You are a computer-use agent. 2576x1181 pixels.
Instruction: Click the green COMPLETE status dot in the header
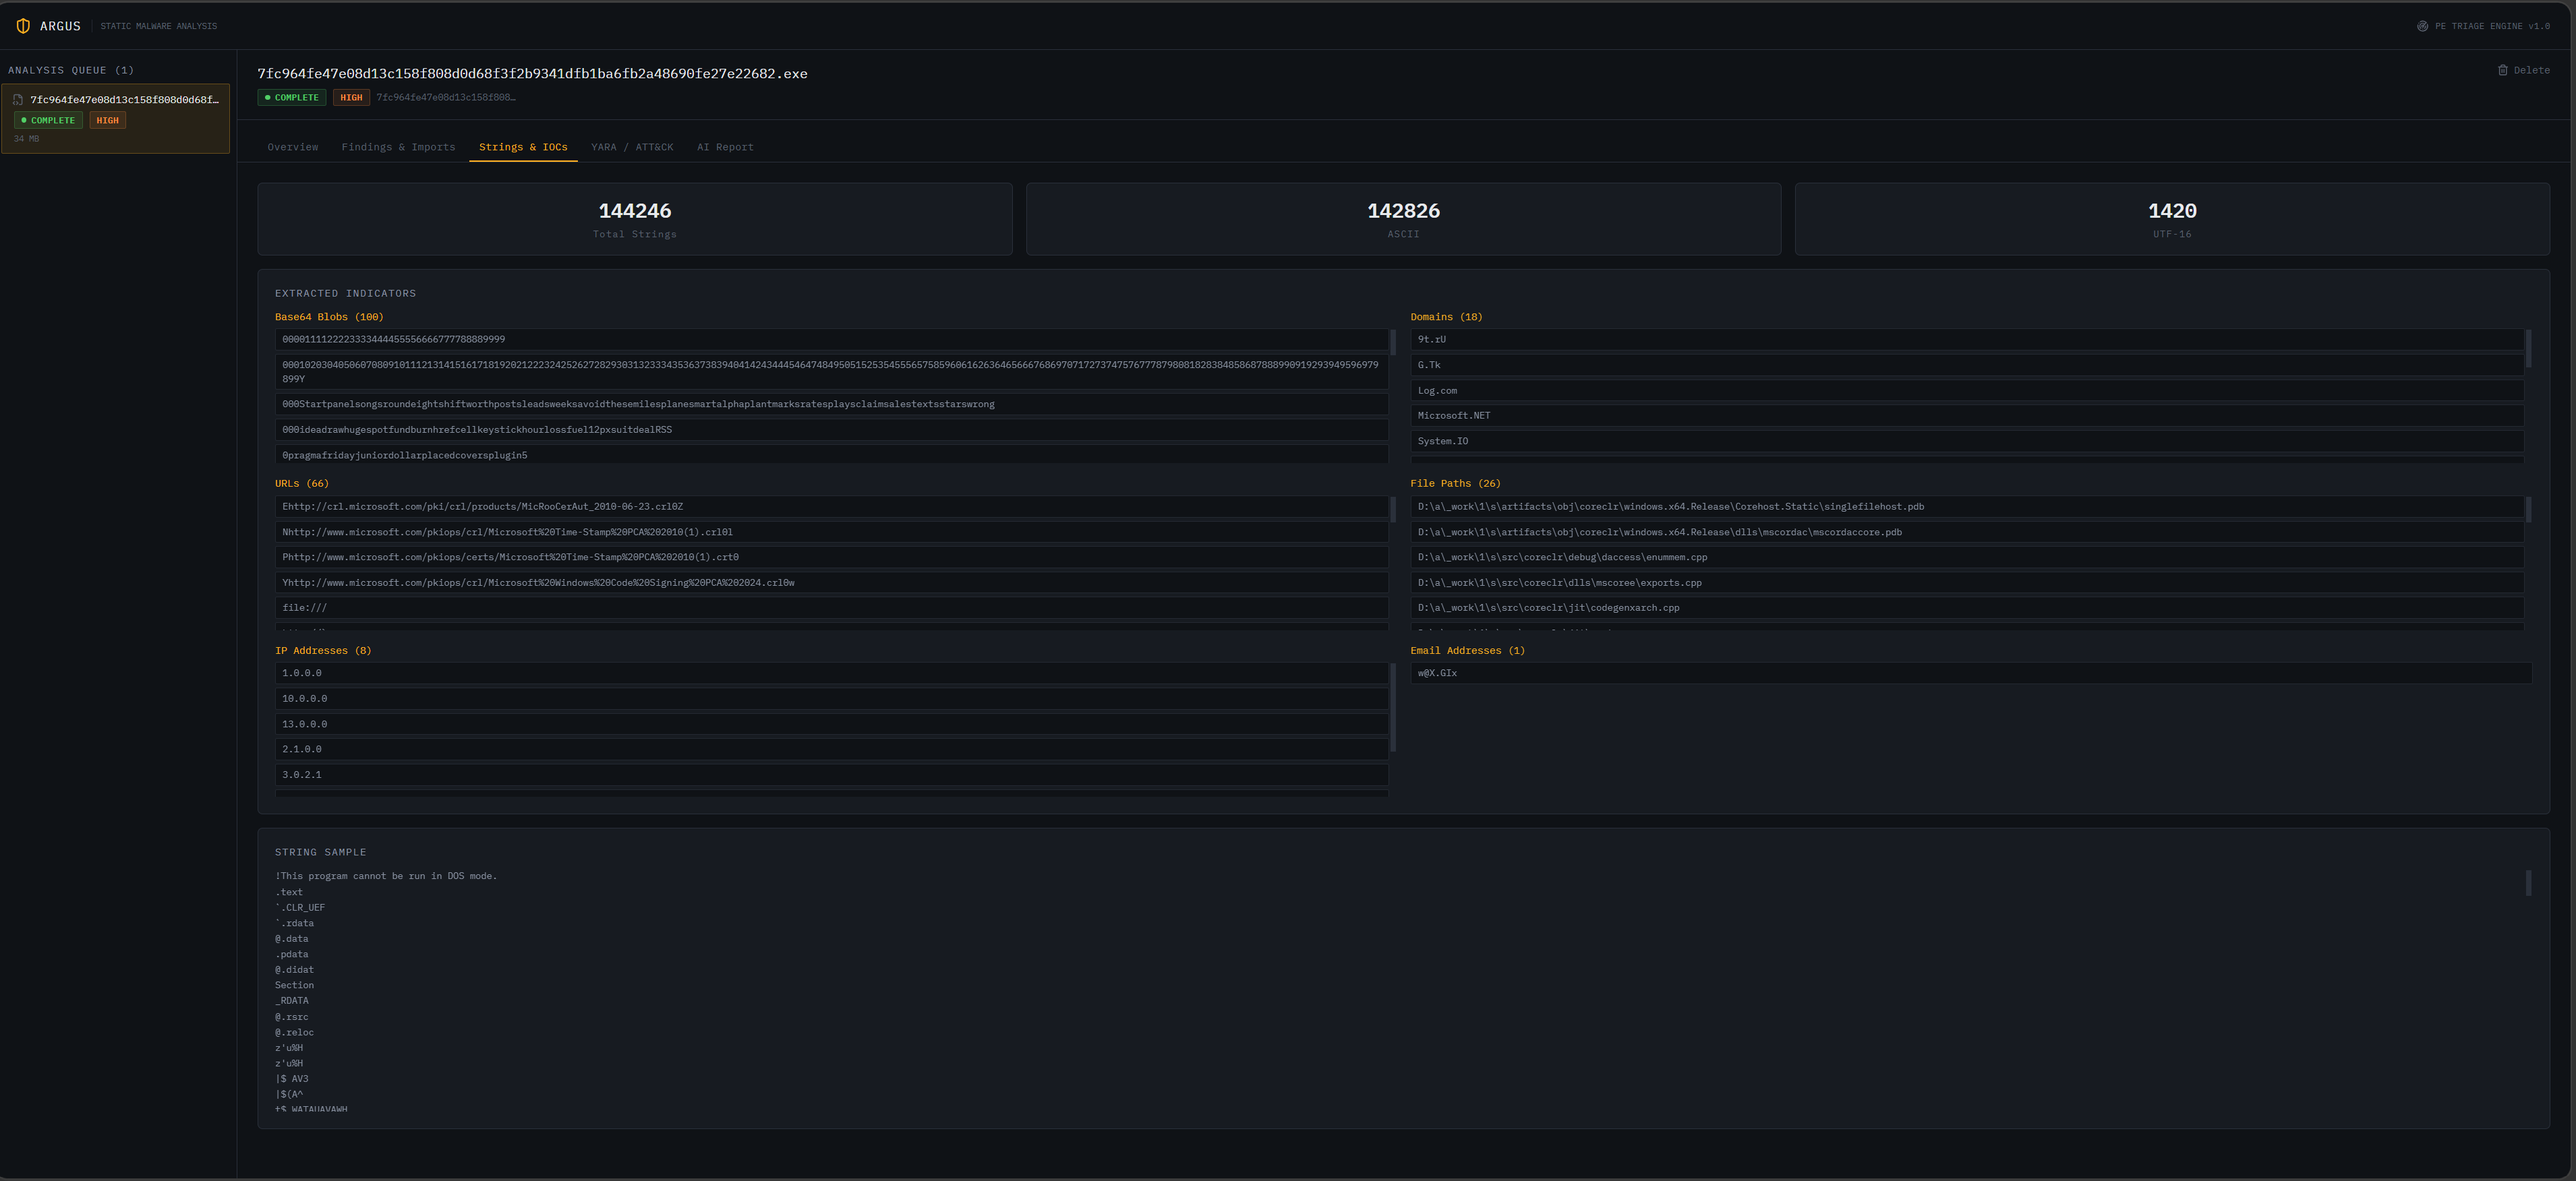tap(268, 98)
